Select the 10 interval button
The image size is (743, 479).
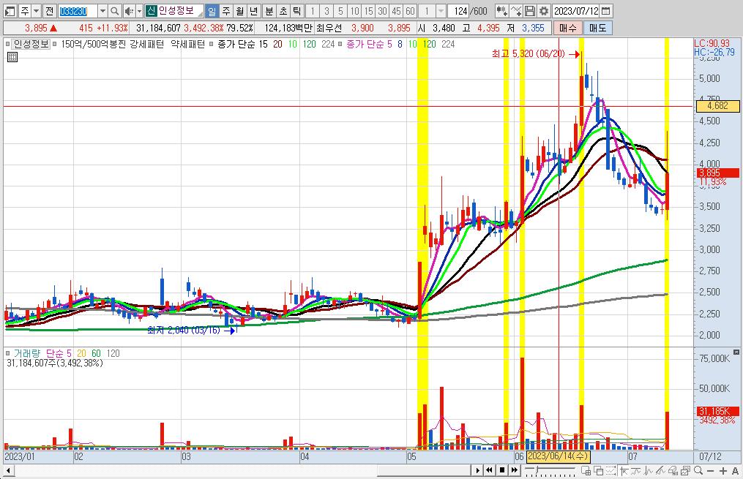(x=354, y=11)
